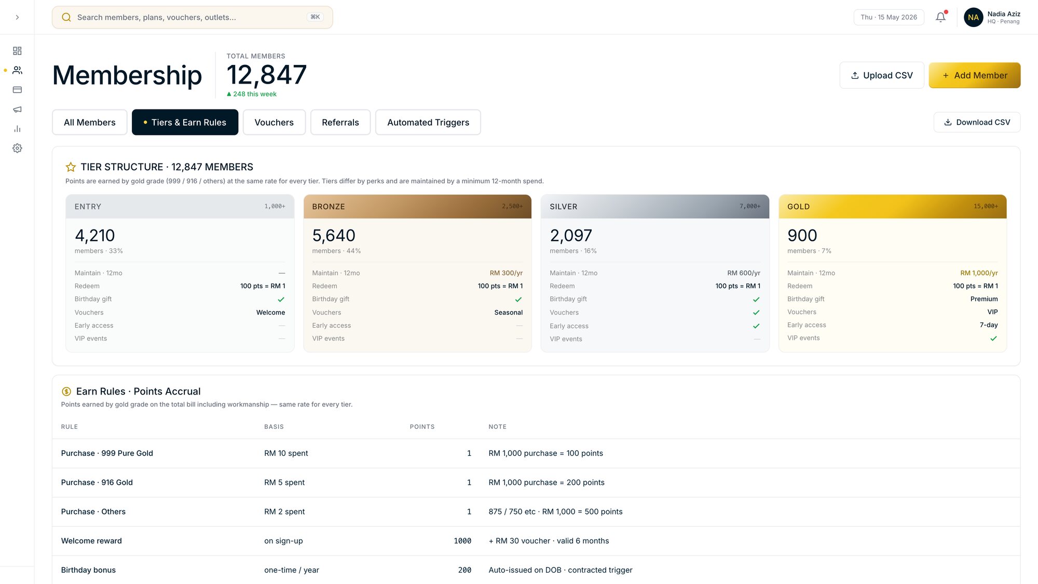Click the Bronze tier Birthday gift checkmark
The width and height of the screenshot is (1038, 584).
518,300
